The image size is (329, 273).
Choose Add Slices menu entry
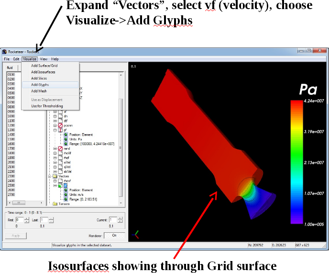[50, 78]
